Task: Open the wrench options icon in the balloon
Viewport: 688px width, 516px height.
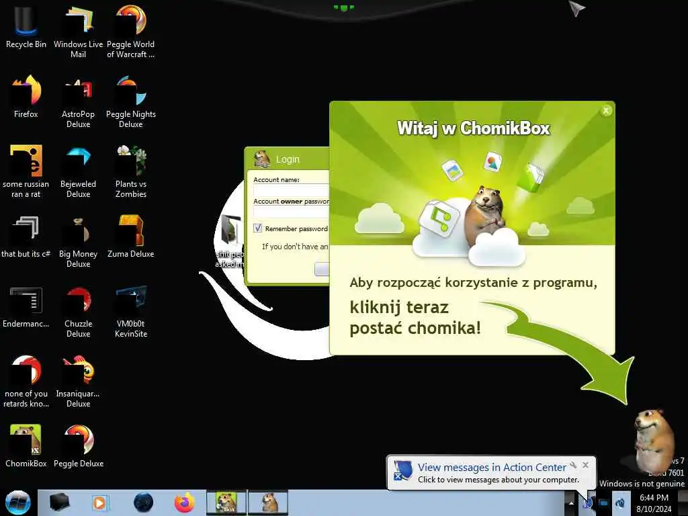Action: click(573, 465)
